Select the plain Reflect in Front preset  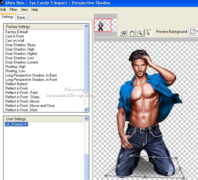[x=16, y=88]
